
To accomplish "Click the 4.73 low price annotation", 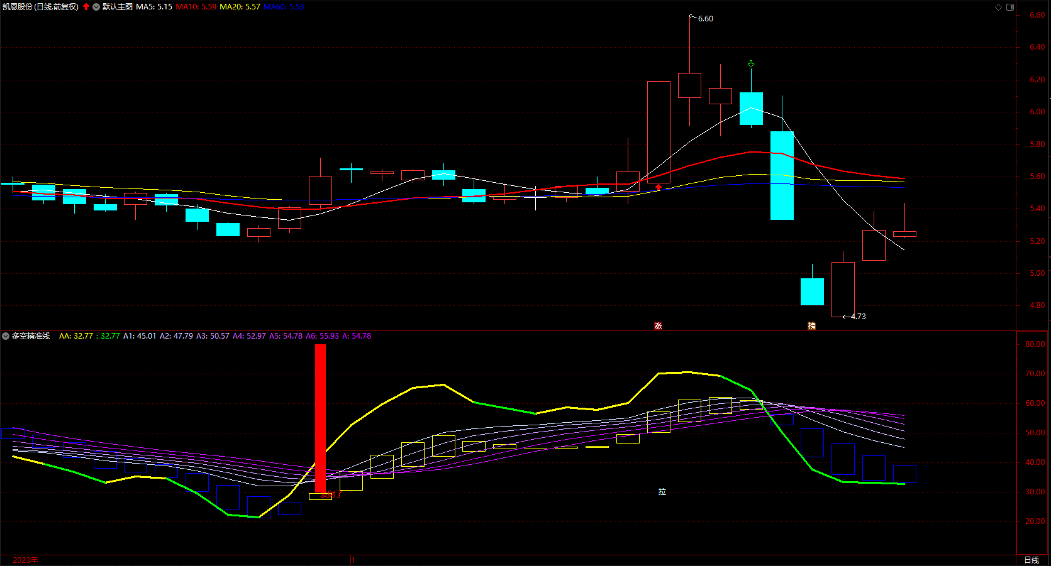I will 859,317.
